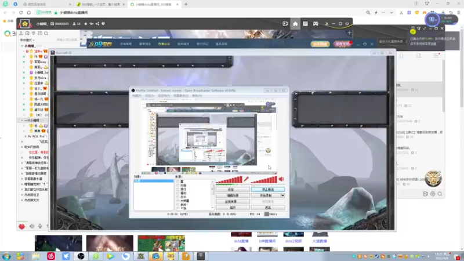Viewport: 464px width, 261px height.
Task: Toggle the 扫描 source checkbox in OBS
Action: click(178, 186)
